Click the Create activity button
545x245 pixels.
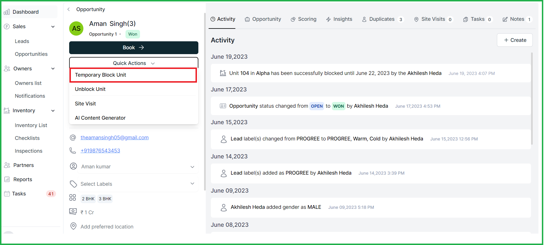tap(515, 40)
